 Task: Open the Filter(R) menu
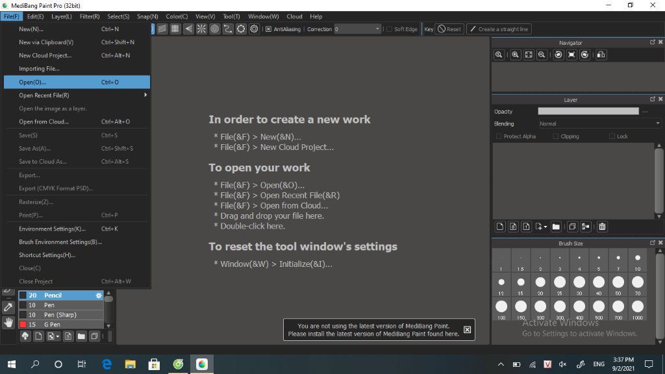coord(90,16)
